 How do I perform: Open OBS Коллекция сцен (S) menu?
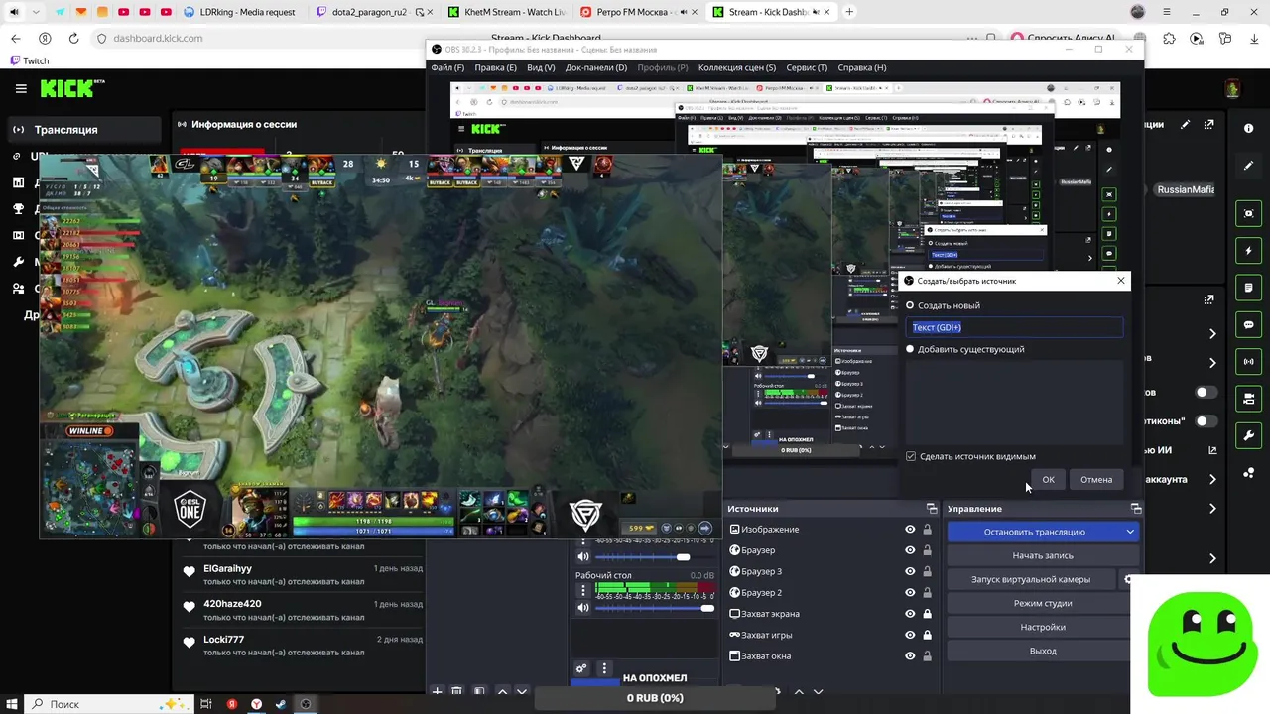(x=737, y=67)
